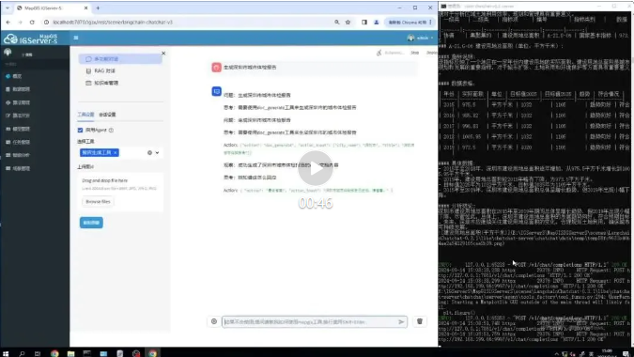This screenshot has height=357, width=634.
Task: Click help icon beside Enable Agent
Action: tap(111, 131)
